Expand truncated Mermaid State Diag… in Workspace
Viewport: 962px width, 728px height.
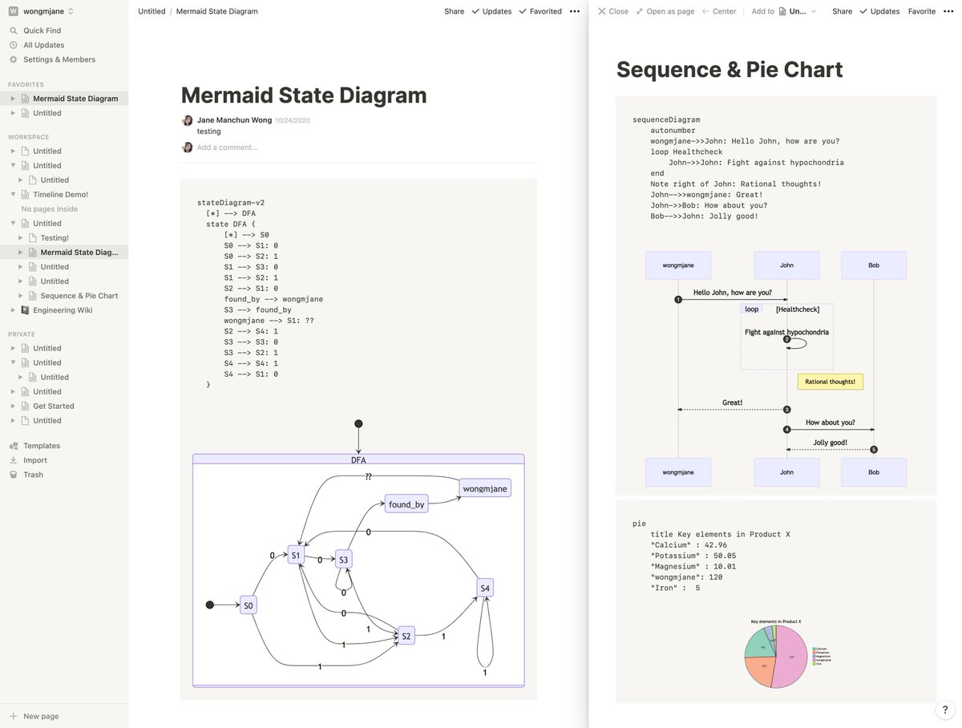coord(21,253)
